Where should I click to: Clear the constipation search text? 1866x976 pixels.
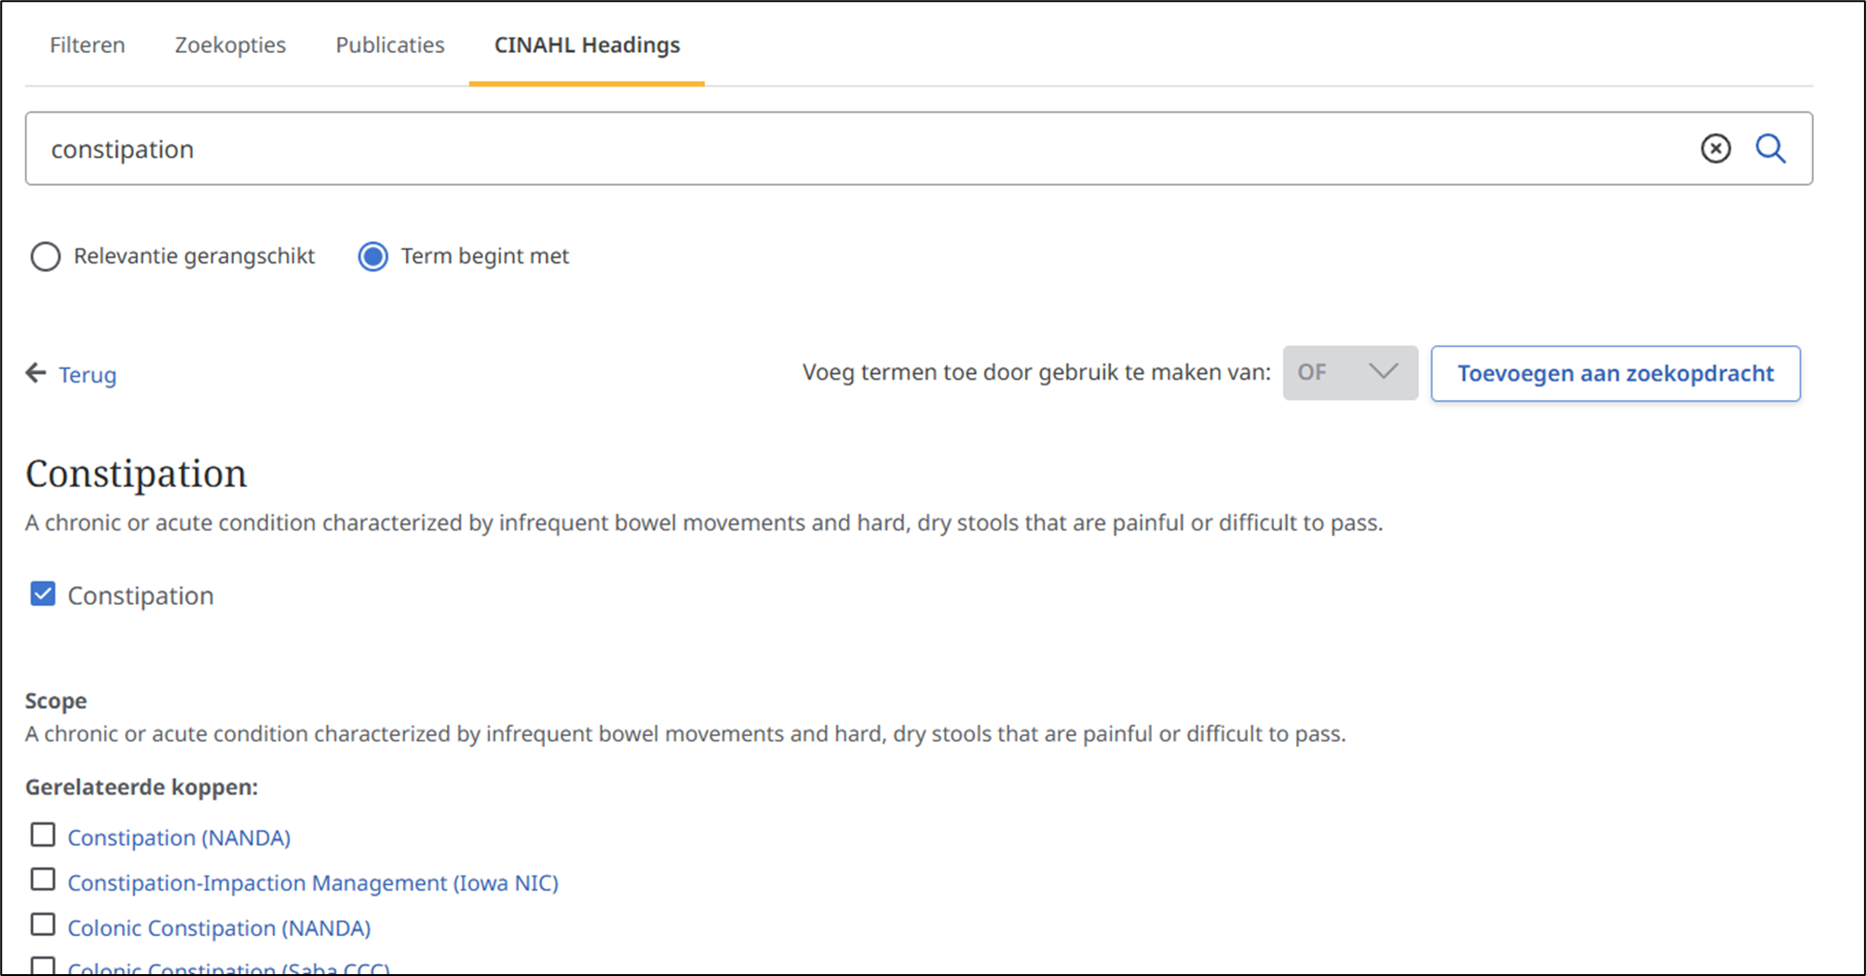(x=1715, y=149)
